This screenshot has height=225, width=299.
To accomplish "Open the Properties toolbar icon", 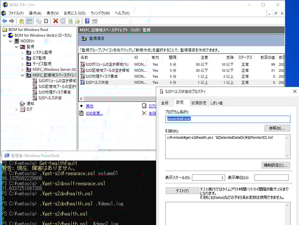I will coord(63,21).
